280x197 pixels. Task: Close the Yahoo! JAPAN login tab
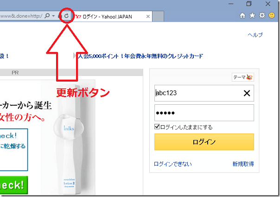coord(148,17)
